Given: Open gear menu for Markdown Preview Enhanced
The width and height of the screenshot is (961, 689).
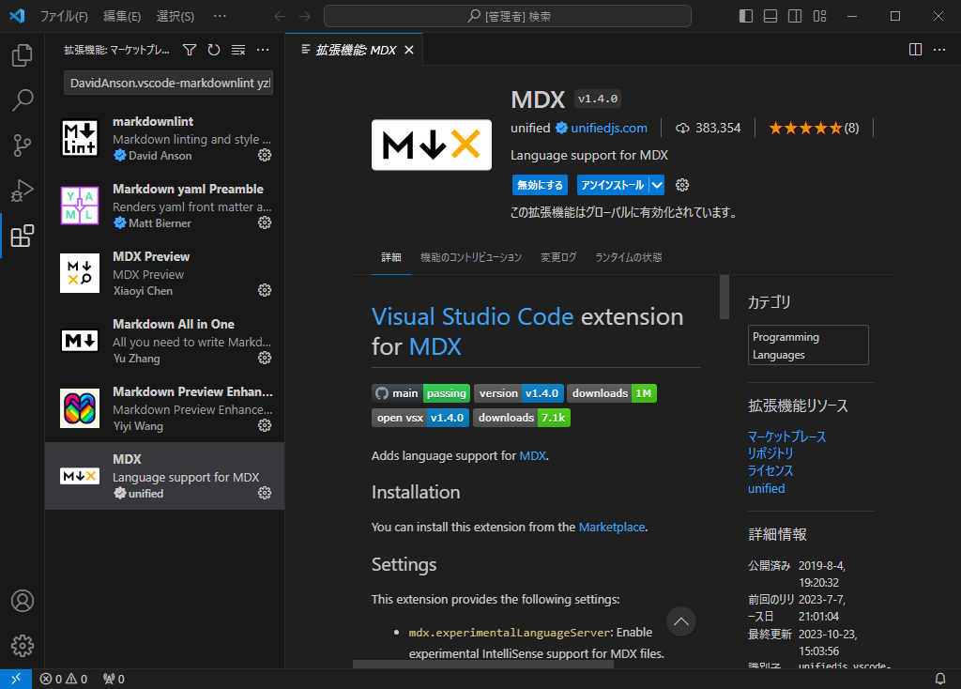Looking at the screenshot, I should [265, 425].
